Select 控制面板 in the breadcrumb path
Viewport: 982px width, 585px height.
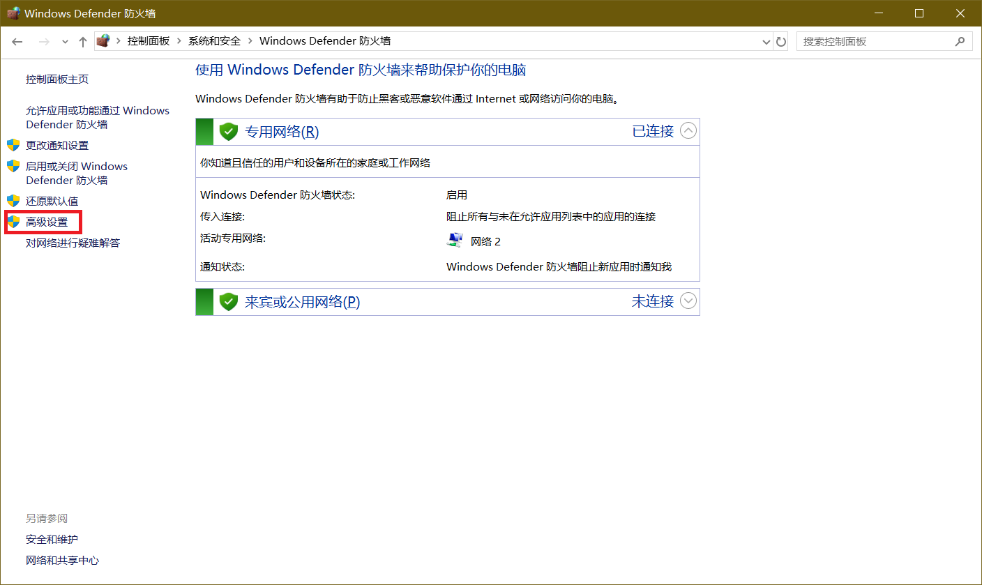pyautogui.click(x=148, y=41)
